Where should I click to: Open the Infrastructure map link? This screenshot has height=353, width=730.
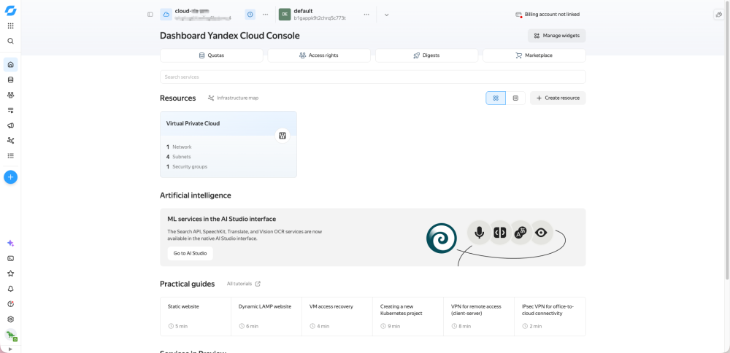[x=234, y=98]
